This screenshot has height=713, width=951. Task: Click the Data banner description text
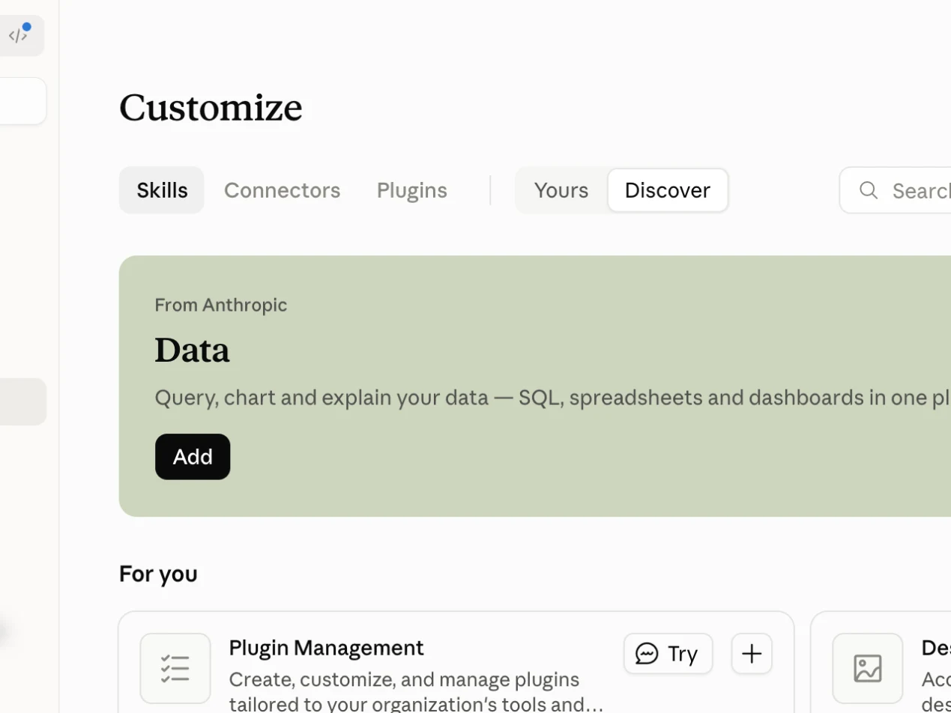(552, 397)
